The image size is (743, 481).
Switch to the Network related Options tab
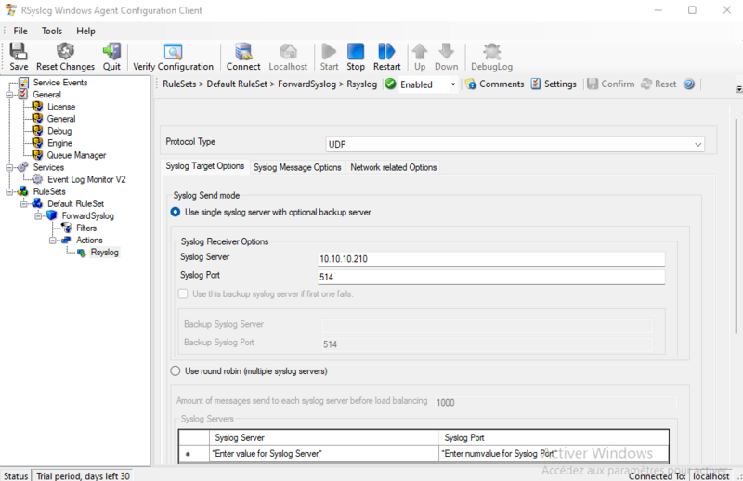click(x=393, y=167)
